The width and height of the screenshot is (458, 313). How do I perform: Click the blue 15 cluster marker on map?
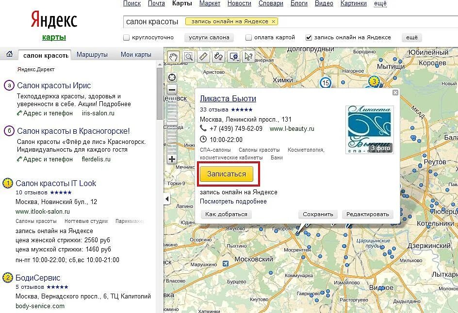coord(326,83)
